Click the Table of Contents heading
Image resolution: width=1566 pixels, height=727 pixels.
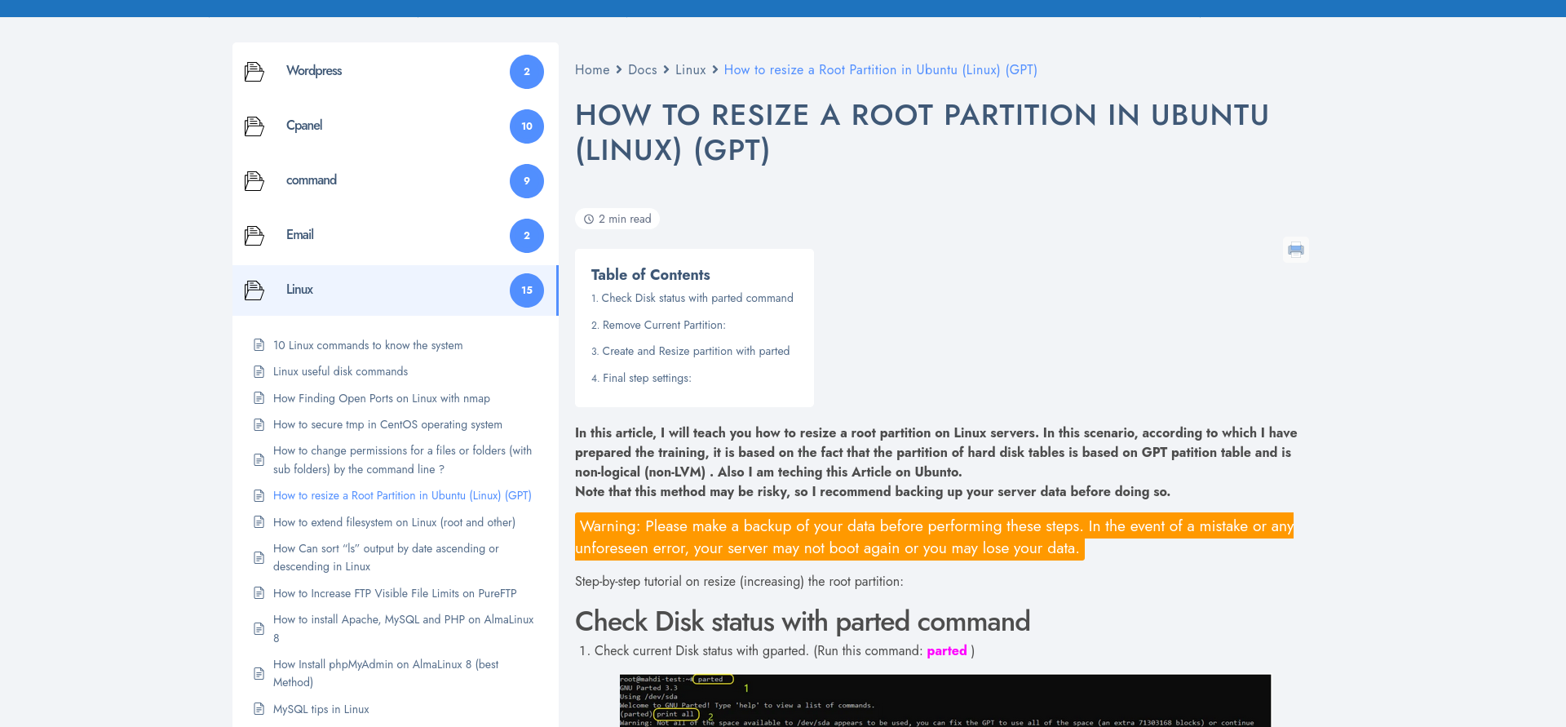pyautogui.click(x=651, y=275)
